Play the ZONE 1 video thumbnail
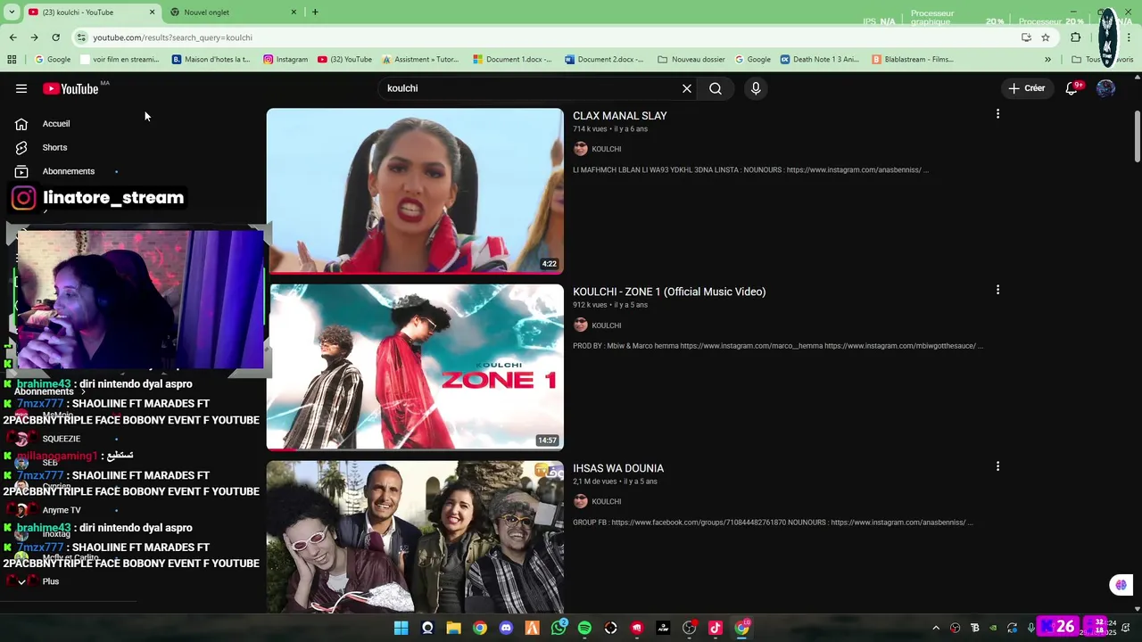 coord(415,367)
